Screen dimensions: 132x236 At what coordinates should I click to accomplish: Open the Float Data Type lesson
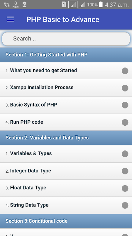pyautogui.click(x=66, y=188)
